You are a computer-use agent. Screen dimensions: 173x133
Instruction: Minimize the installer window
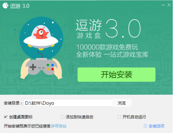pyautogui.click(x=163, y=5)
